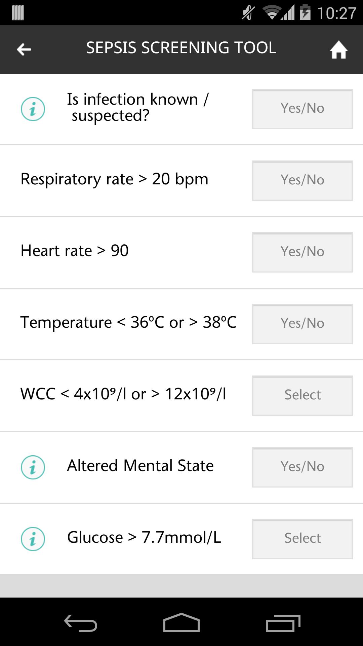Viewport: 363px width, 646px height.
Task: Toggle Yes/No for Respiratory rate > 20
Action: [302, 181]
